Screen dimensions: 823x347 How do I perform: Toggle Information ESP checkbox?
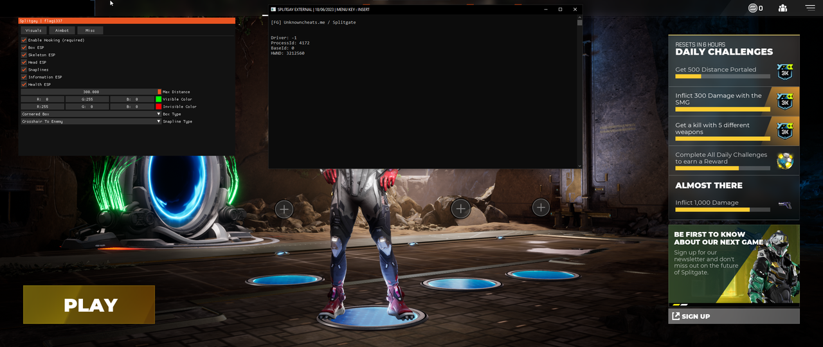coord(24,77)
